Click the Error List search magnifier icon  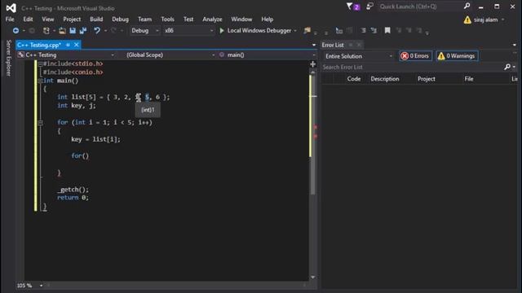click(x=507, y=67)
